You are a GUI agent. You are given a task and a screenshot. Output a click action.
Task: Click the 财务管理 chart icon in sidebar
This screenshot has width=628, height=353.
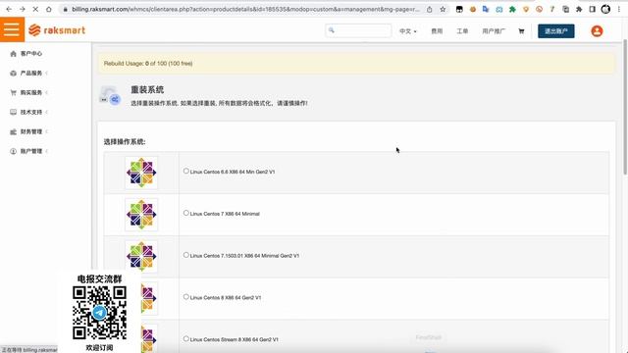click(13, 131)
